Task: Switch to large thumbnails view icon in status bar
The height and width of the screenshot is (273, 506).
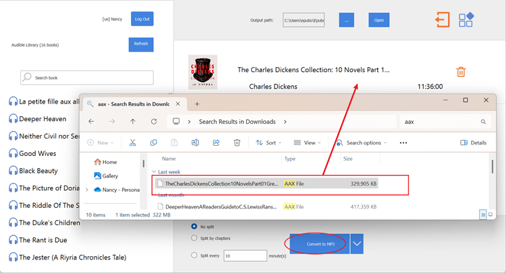Action: click(490, 214)
